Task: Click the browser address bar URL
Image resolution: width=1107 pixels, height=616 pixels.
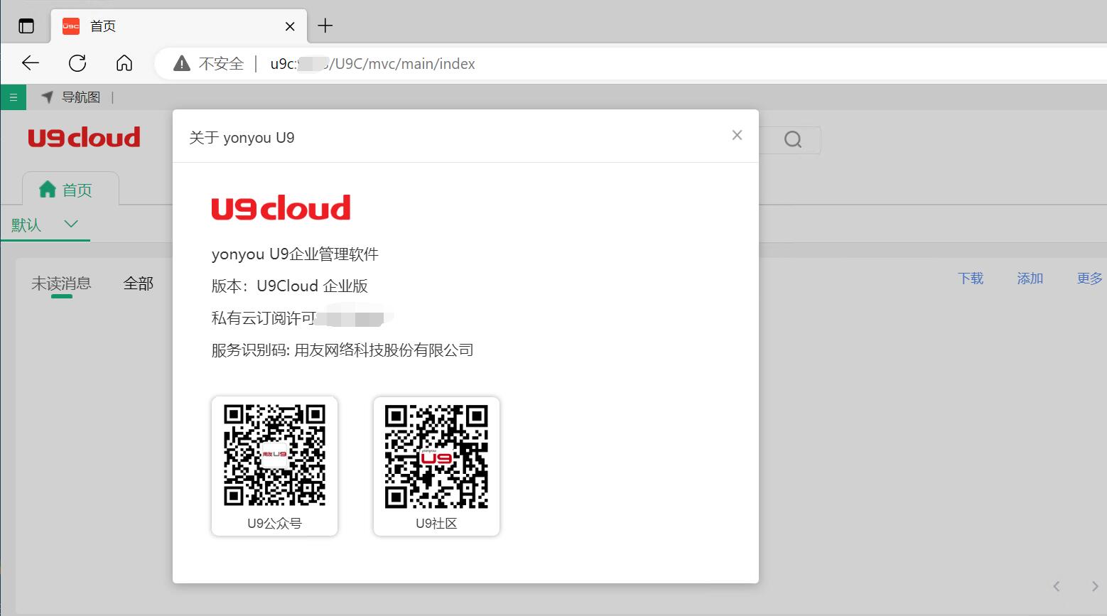Action: 373,64
